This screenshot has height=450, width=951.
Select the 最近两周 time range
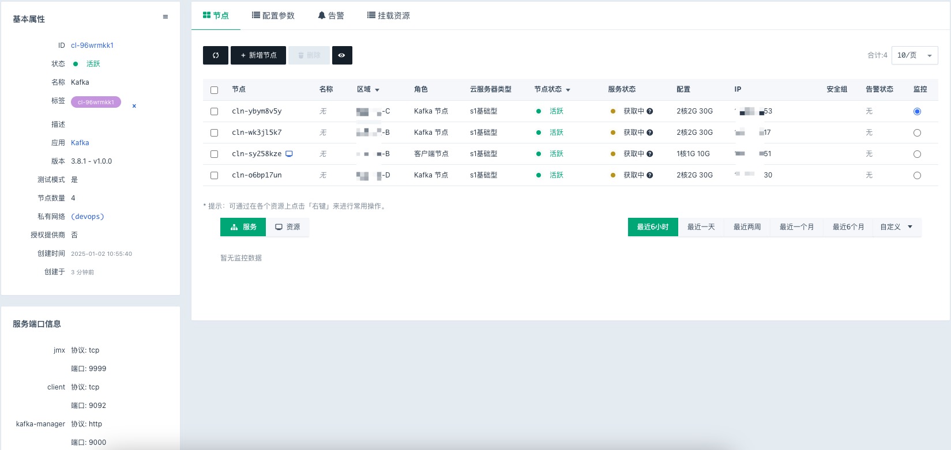tap(747, 227)
